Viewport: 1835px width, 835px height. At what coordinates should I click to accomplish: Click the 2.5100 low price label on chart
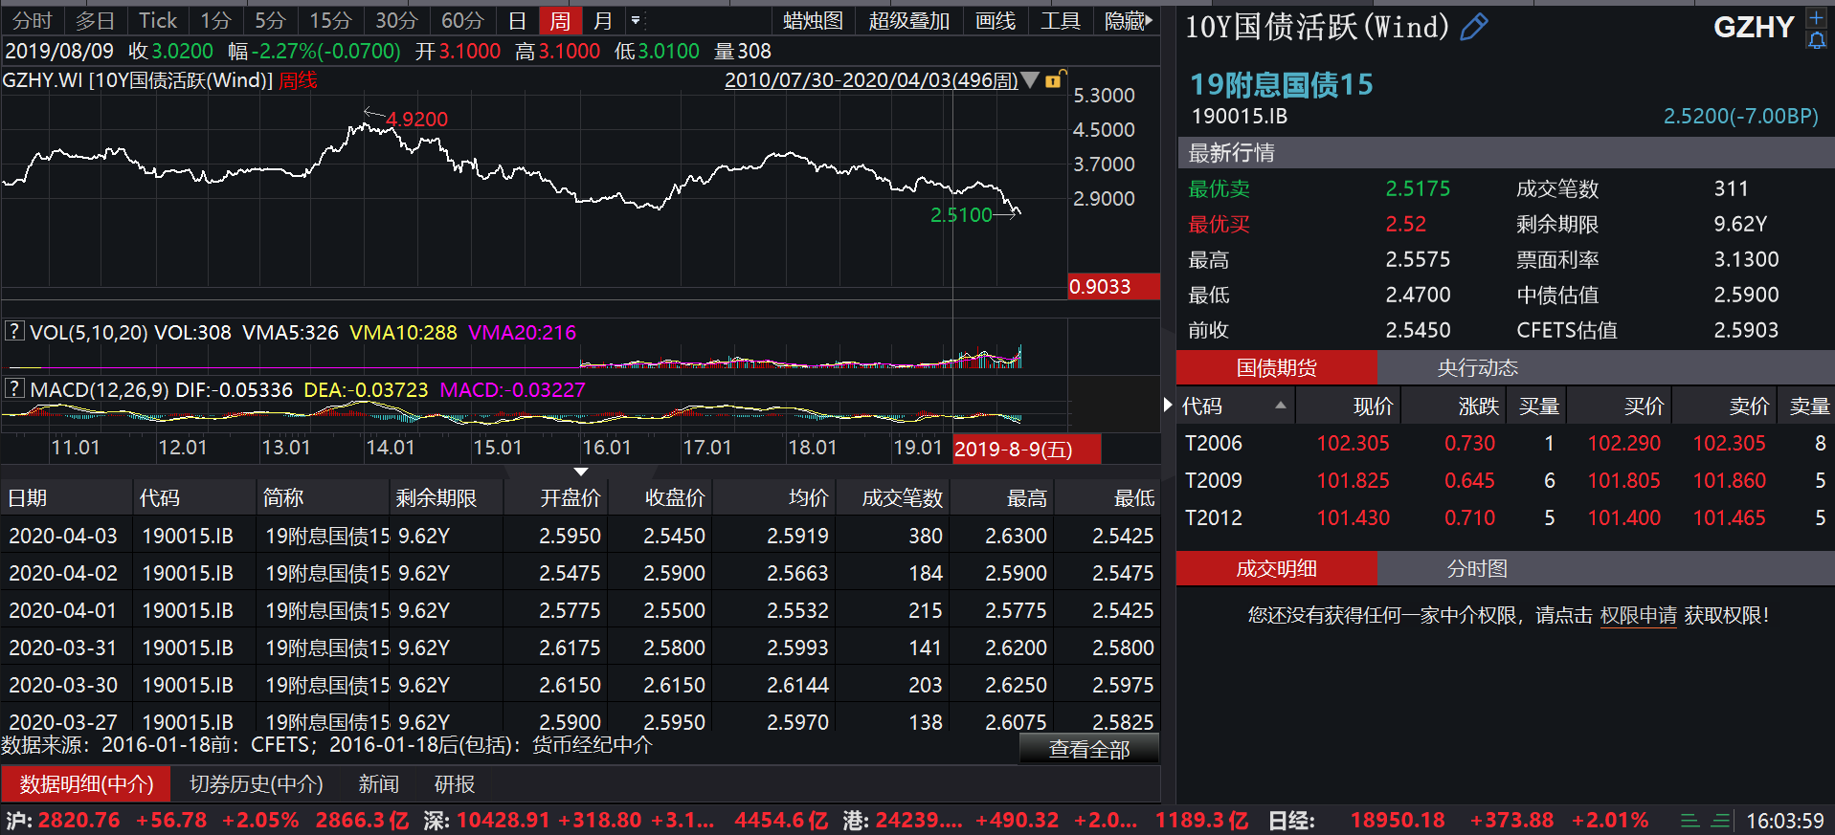pos(961,214)
